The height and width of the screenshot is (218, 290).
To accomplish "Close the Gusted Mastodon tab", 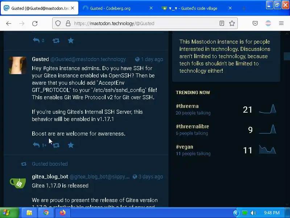I will tap(72, 8).
